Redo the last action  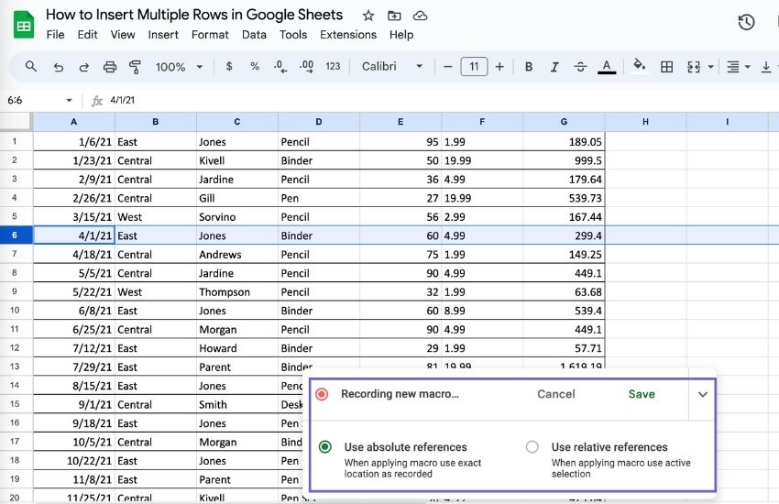pyautogui.click(x=84, y=67)
